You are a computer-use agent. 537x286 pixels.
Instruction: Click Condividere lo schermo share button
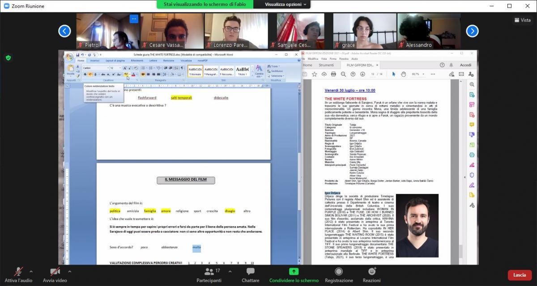tap(294, 275)
